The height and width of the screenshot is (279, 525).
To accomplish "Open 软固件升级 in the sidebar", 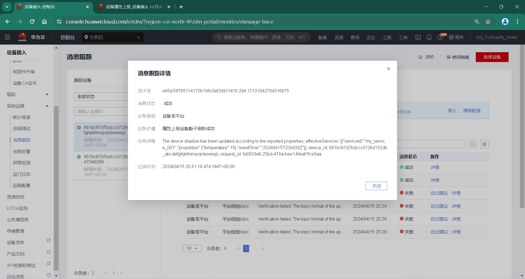I will pos(24,72).
